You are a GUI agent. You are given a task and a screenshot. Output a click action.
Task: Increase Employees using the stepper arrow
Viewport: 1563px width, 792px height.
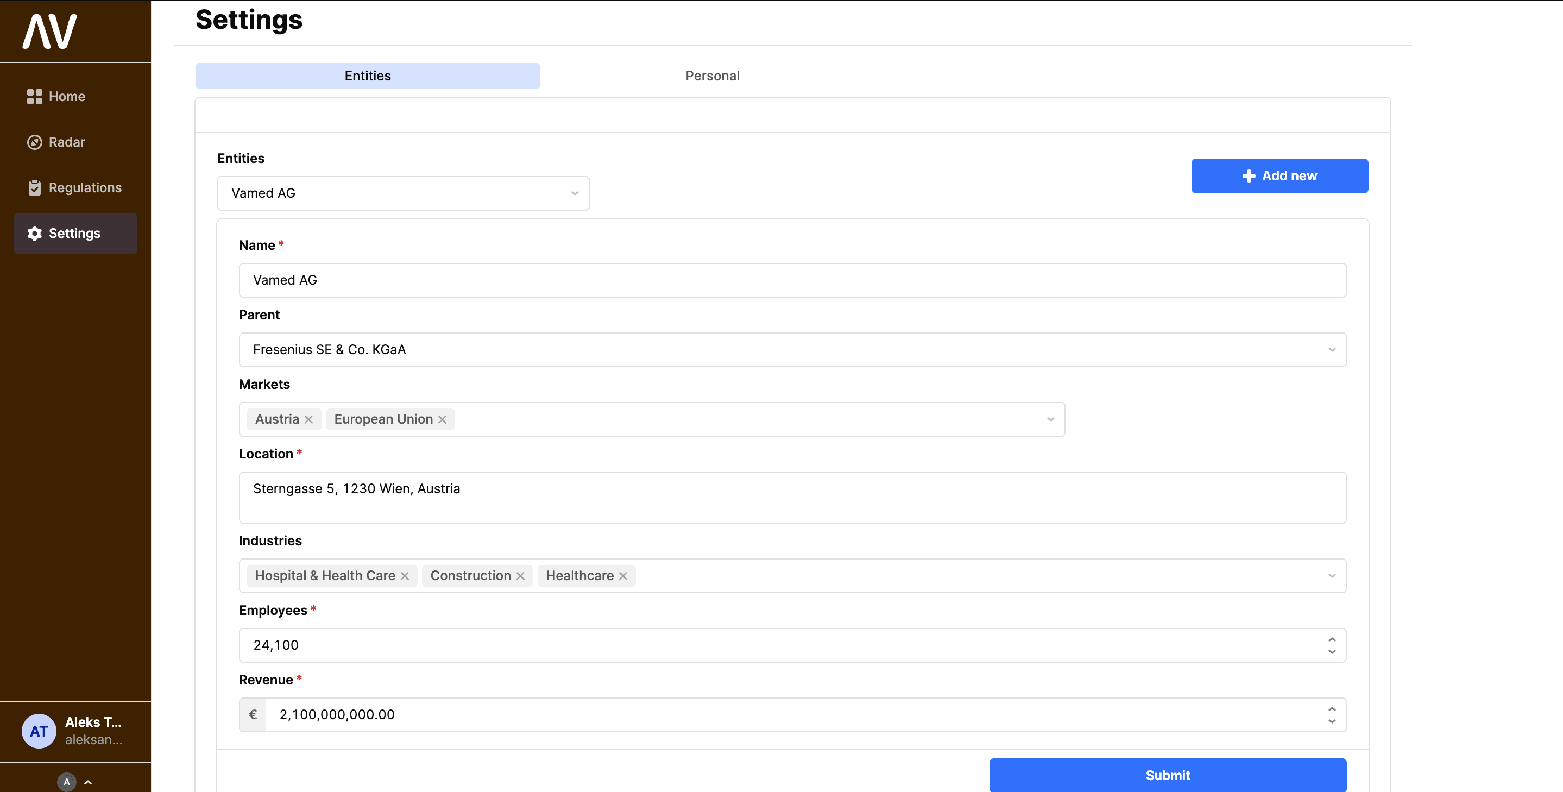pyautogui.click(x=1332, y=639)
